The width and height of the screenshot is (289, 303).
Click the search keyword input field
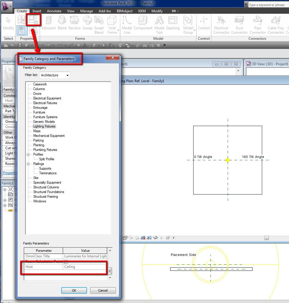click(x=269, y=5)
